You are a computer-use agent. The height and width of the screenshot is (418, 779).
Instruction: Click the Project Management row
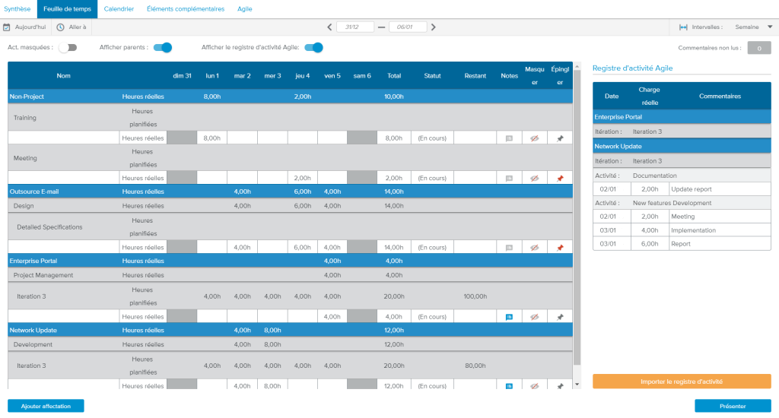click(290, 275)
